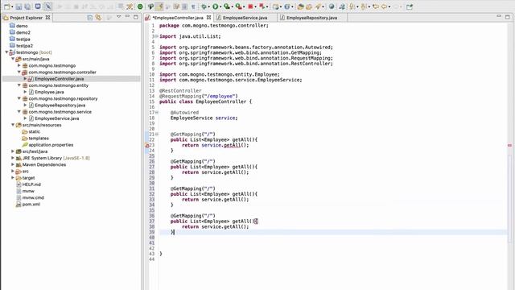Image resolution: width=515 pixels, height=290 pixels.
Task: Open the Run button dropdown arrow
Action: 220,7
